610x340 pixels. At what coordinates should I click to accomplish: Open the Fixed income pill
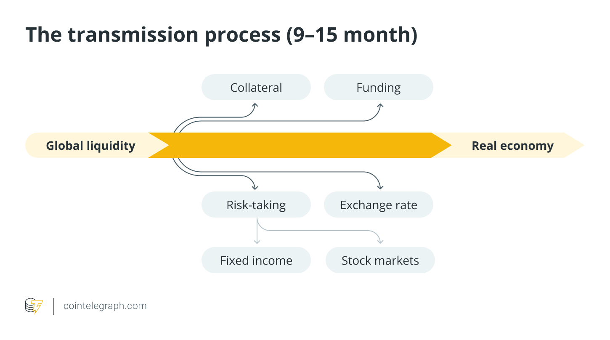click(256, 260)
